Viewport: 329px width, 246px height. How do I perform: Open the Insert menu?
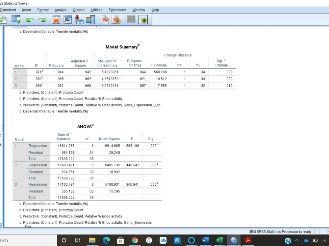point(27,10)
